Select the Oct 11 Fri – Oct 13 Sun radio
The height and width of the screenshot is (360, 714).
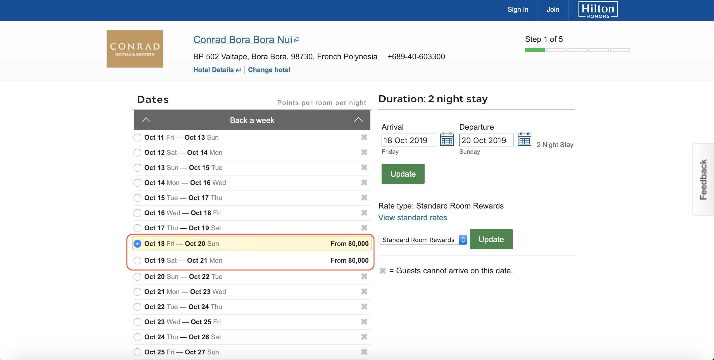[x=137, y=138]
